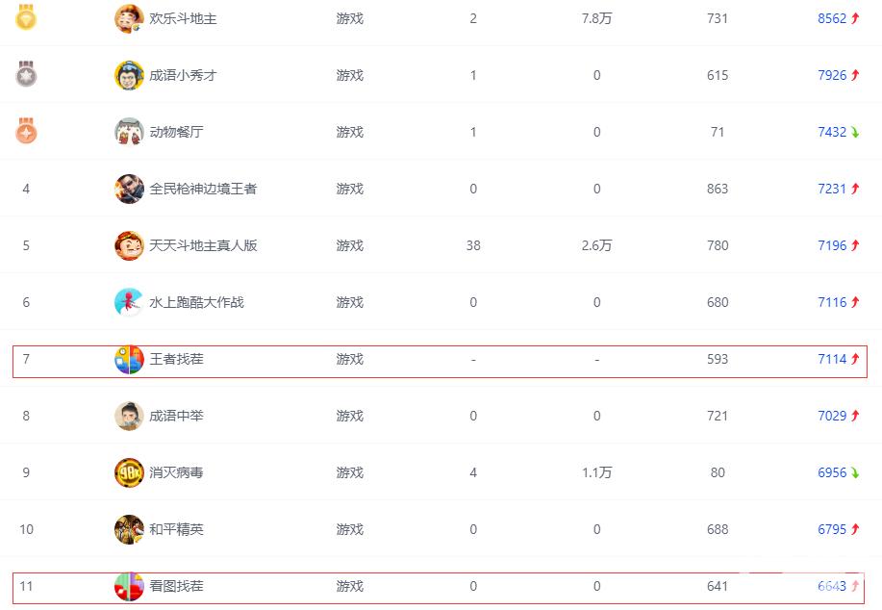Click the silver medal for second place
This screenshot has height=610, width=882.
pyautogui.click(x=27, y=75)
